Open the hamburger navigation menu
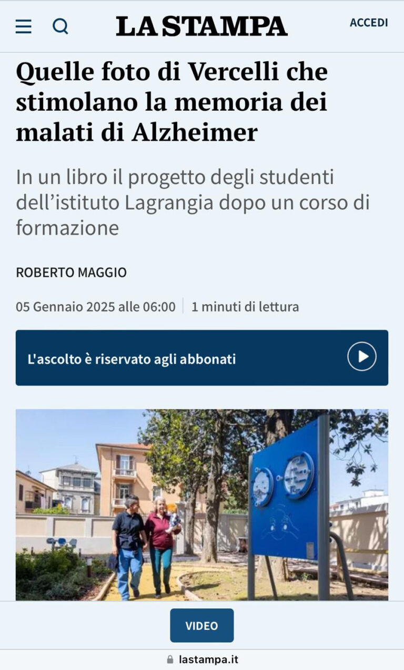This screenshot has height=670, width=404. [23, 26]
